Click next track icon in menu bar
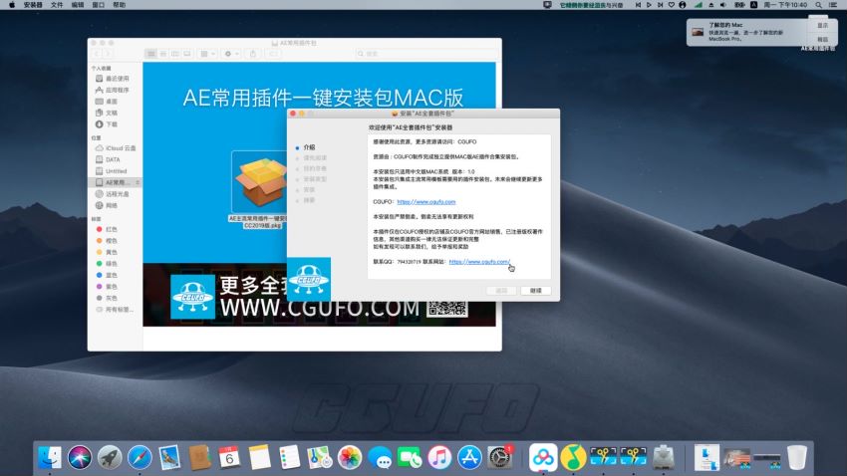847x476 pixels. [x=660, y=5]
